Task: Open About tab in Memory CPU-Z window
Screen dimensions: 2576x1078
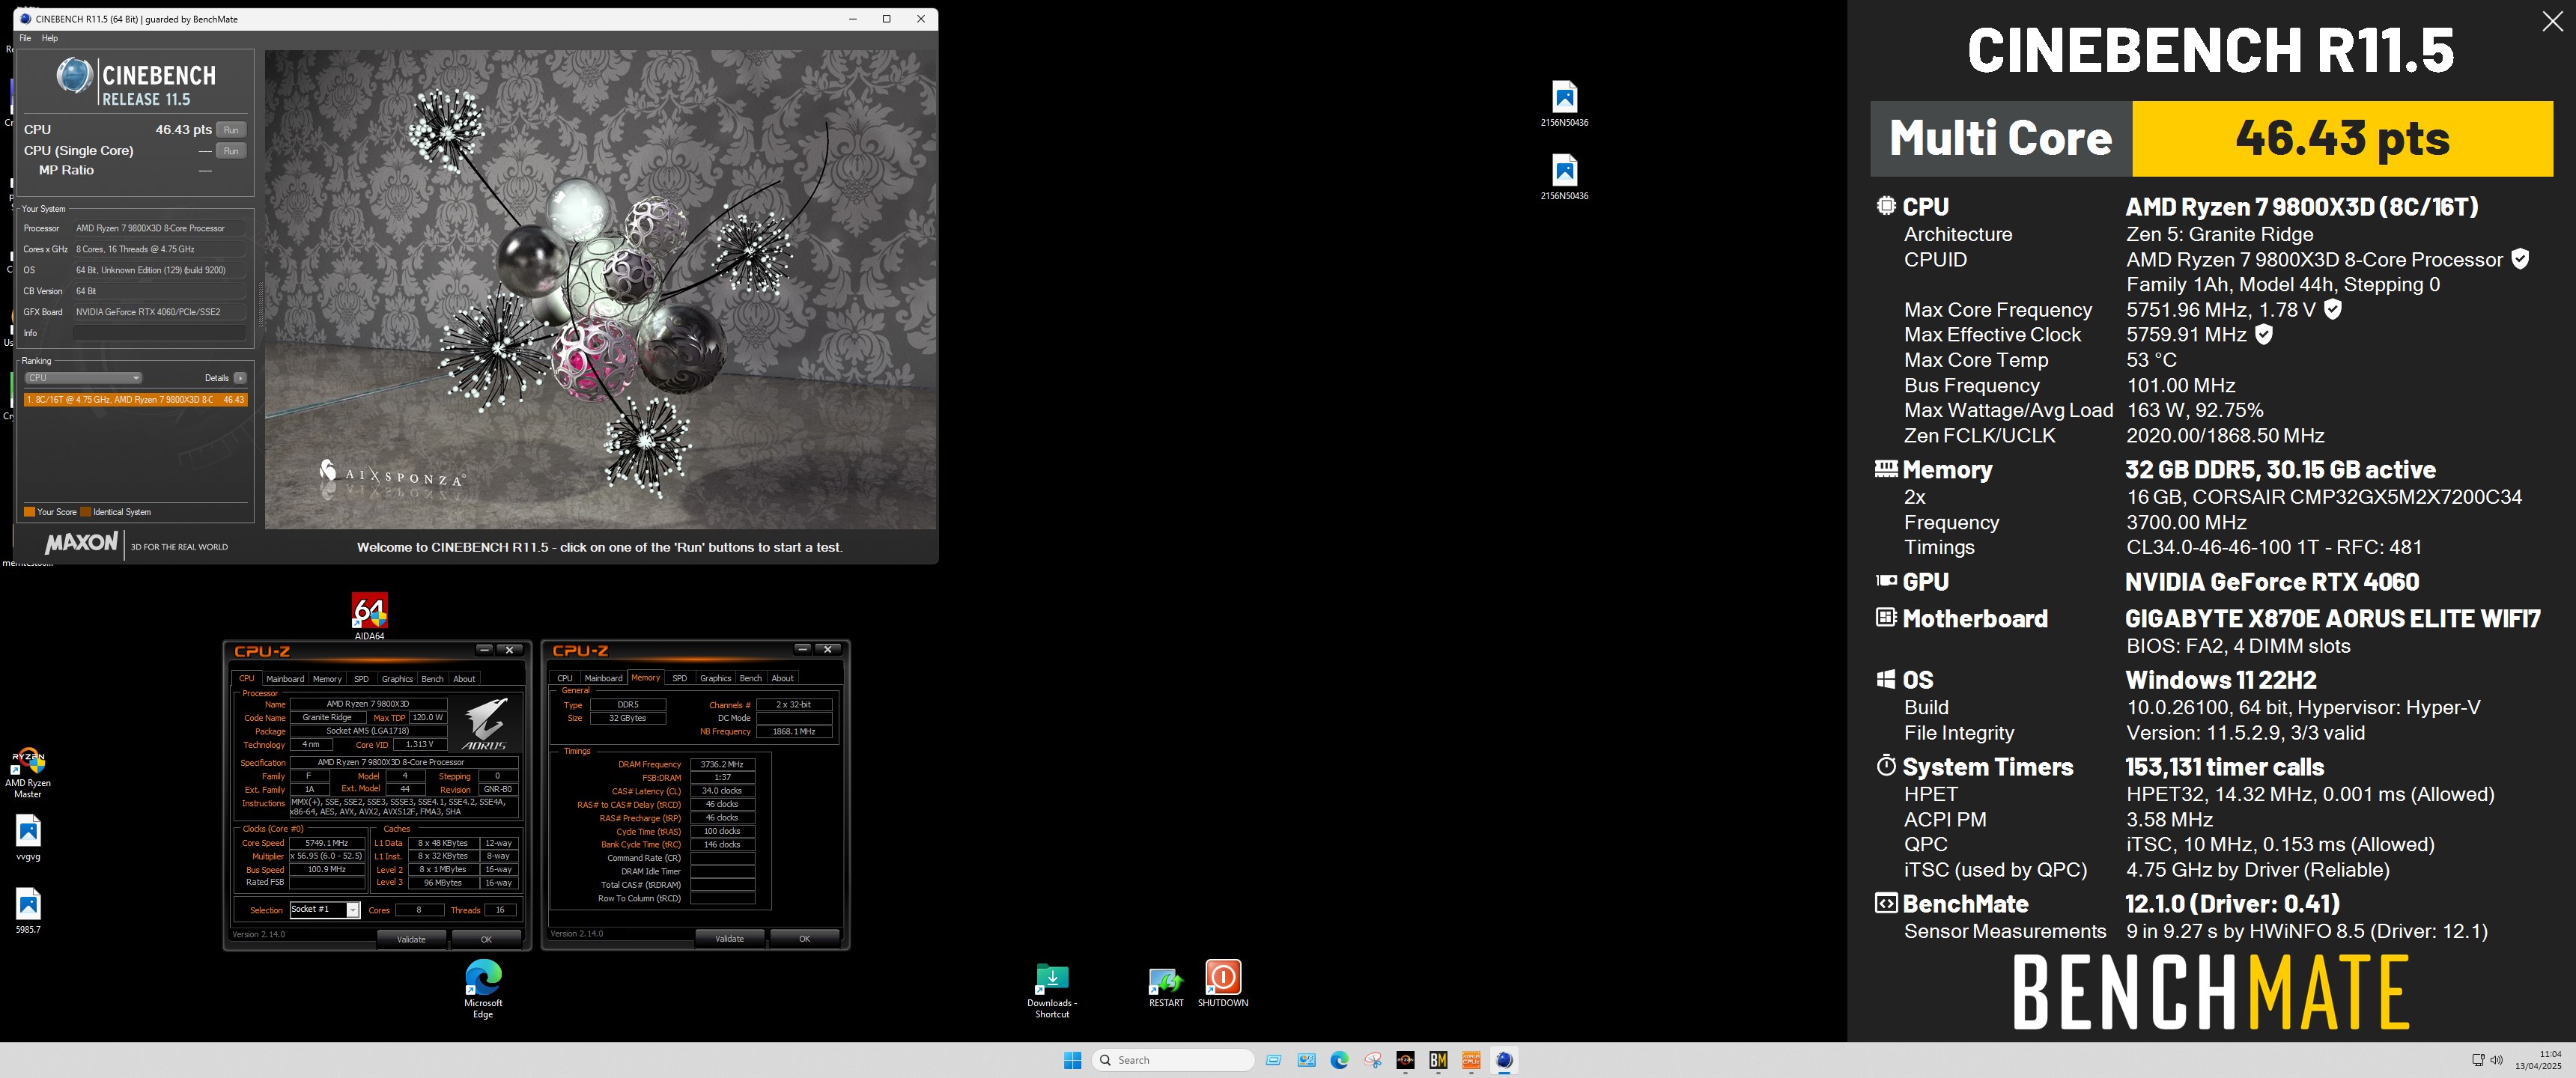Action: tap(782, 678)
